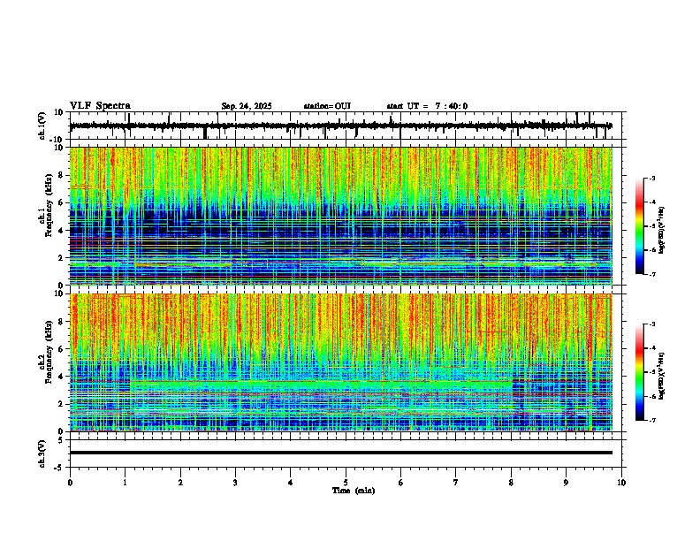Click the "-7" tick on ch.2 color bar
The image size is (700, 541).
(651, 420)
